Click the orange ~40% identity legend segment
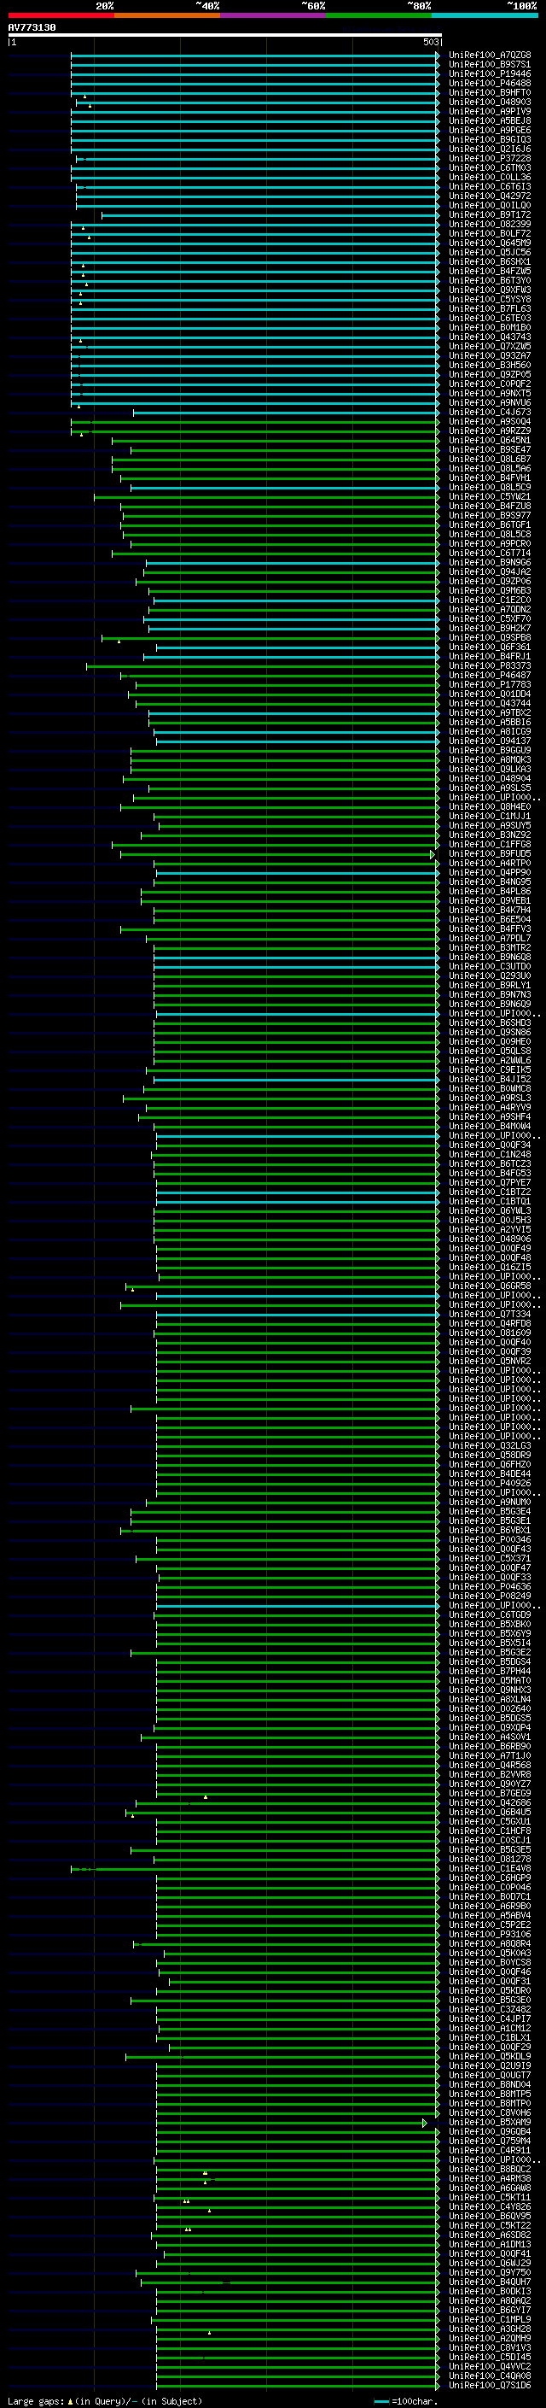 167,15
